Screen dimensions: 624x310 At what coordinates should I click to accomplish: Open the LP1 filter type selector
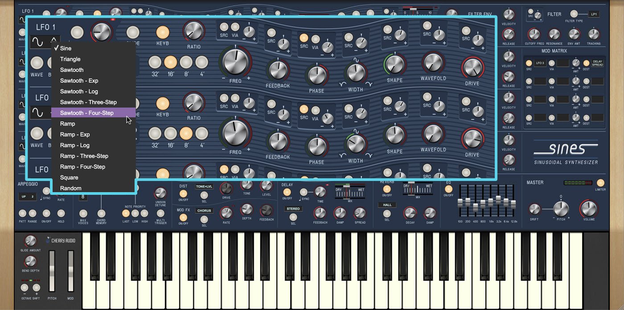click(593, 14)
